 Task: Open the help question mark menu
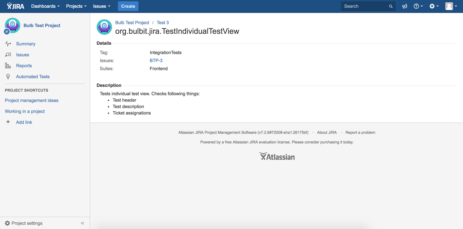418,6
